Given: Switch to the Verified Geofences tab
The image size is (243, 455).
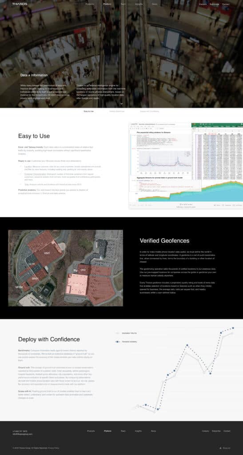Looking at the screenshot, I should point(117,111).
